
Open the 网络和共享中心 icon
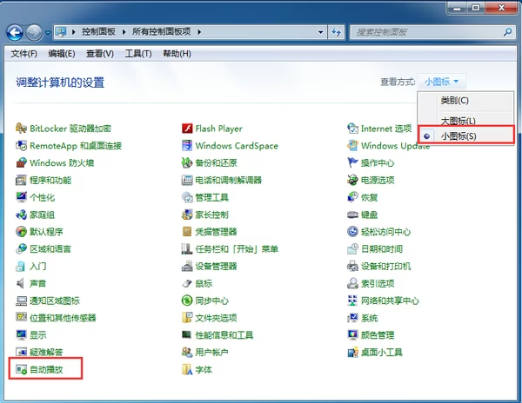[352, 301]
